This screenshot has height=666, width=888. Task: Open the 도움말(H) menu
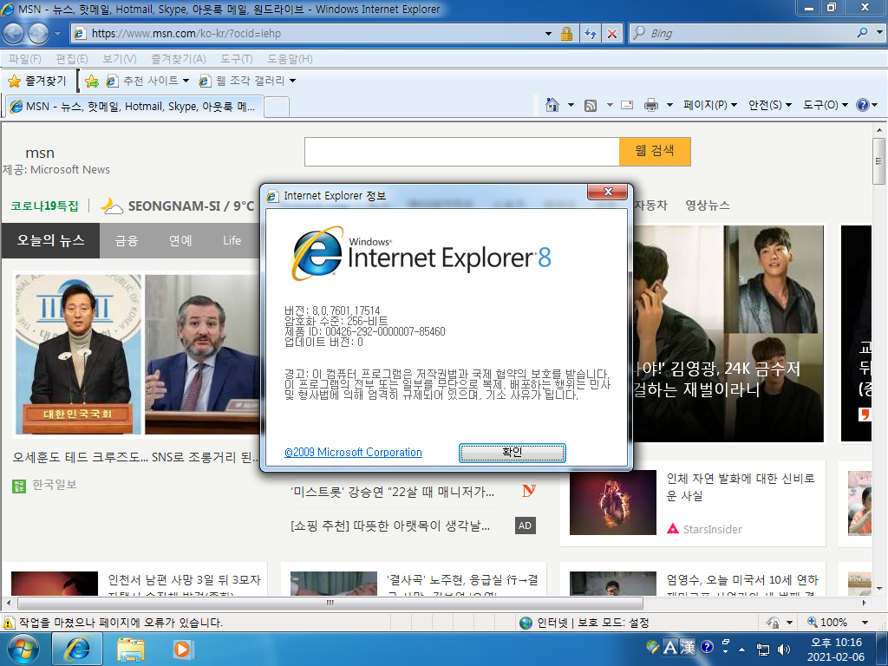(x=290, y=59)
